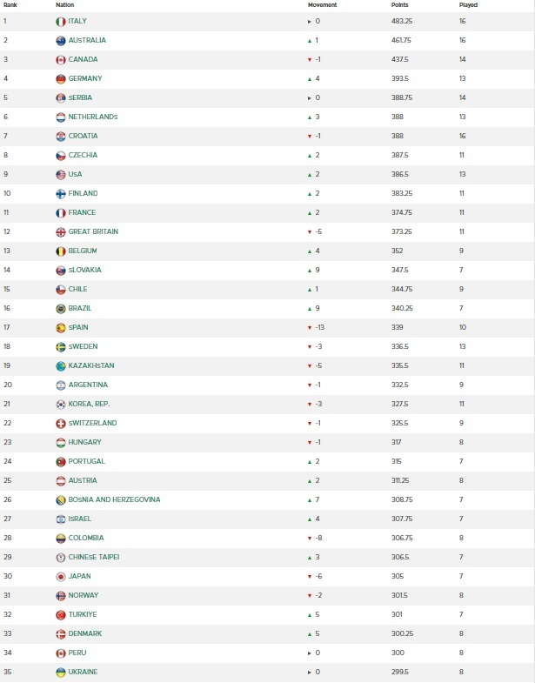
Task: Click the Ukraine flag icon
Action: point(60,672)
